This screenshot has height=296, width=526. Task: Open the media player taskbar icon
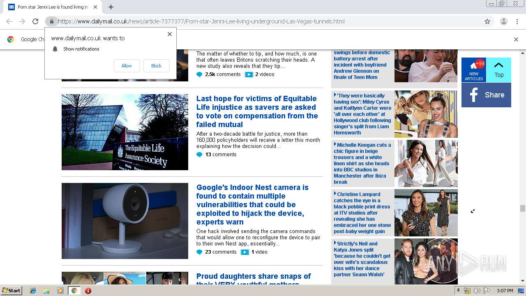(x=60, y=291)
